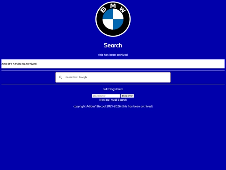Image resolution: width=226 pixels, height=170 pixels.
Task: Click the scrolling 'has been archived' banner
Action: [113, 64]
